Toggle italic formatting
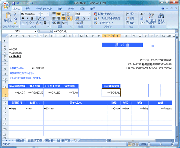180x148 pixels. (27, 18)
